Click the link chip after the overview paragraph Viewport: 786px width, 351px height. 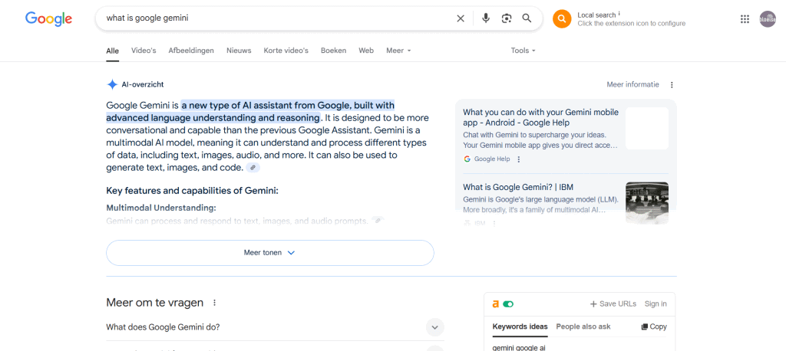253,168
